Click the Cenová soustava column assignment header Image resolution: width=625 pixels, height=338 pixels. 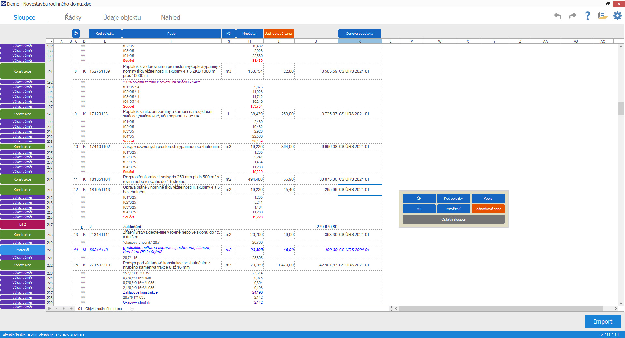click(359, 34)
